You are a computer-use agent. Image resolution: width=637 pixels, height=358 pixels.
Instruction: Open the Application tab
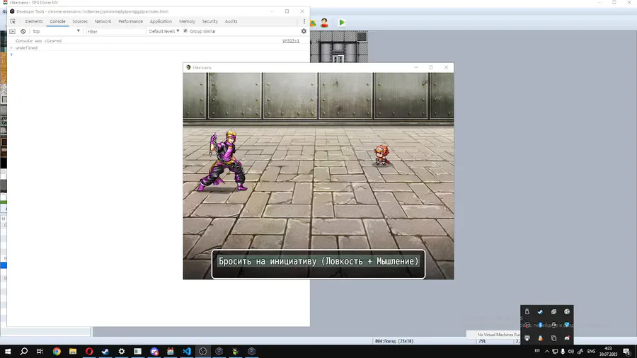tap(161, 21)
